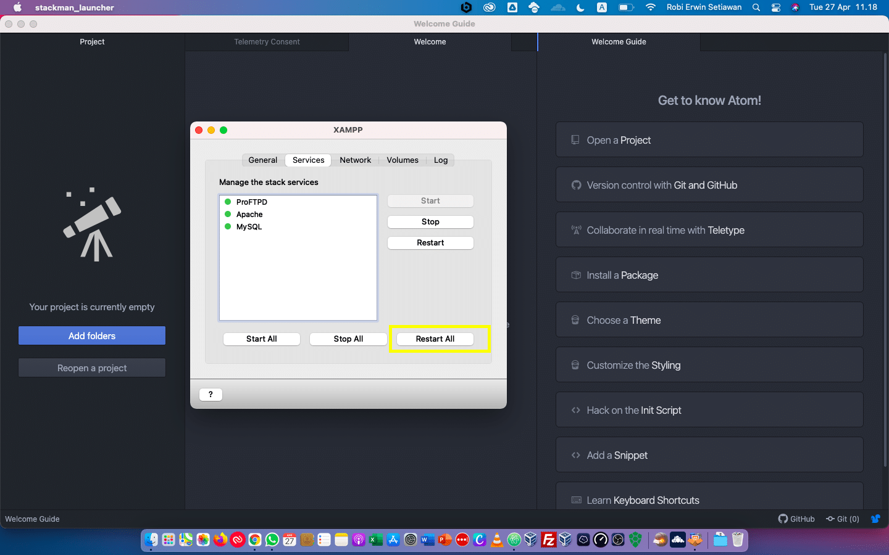Open the Network tab in XAMPP
The width and height of the screenshot is (889, 555).
point(356,160)
